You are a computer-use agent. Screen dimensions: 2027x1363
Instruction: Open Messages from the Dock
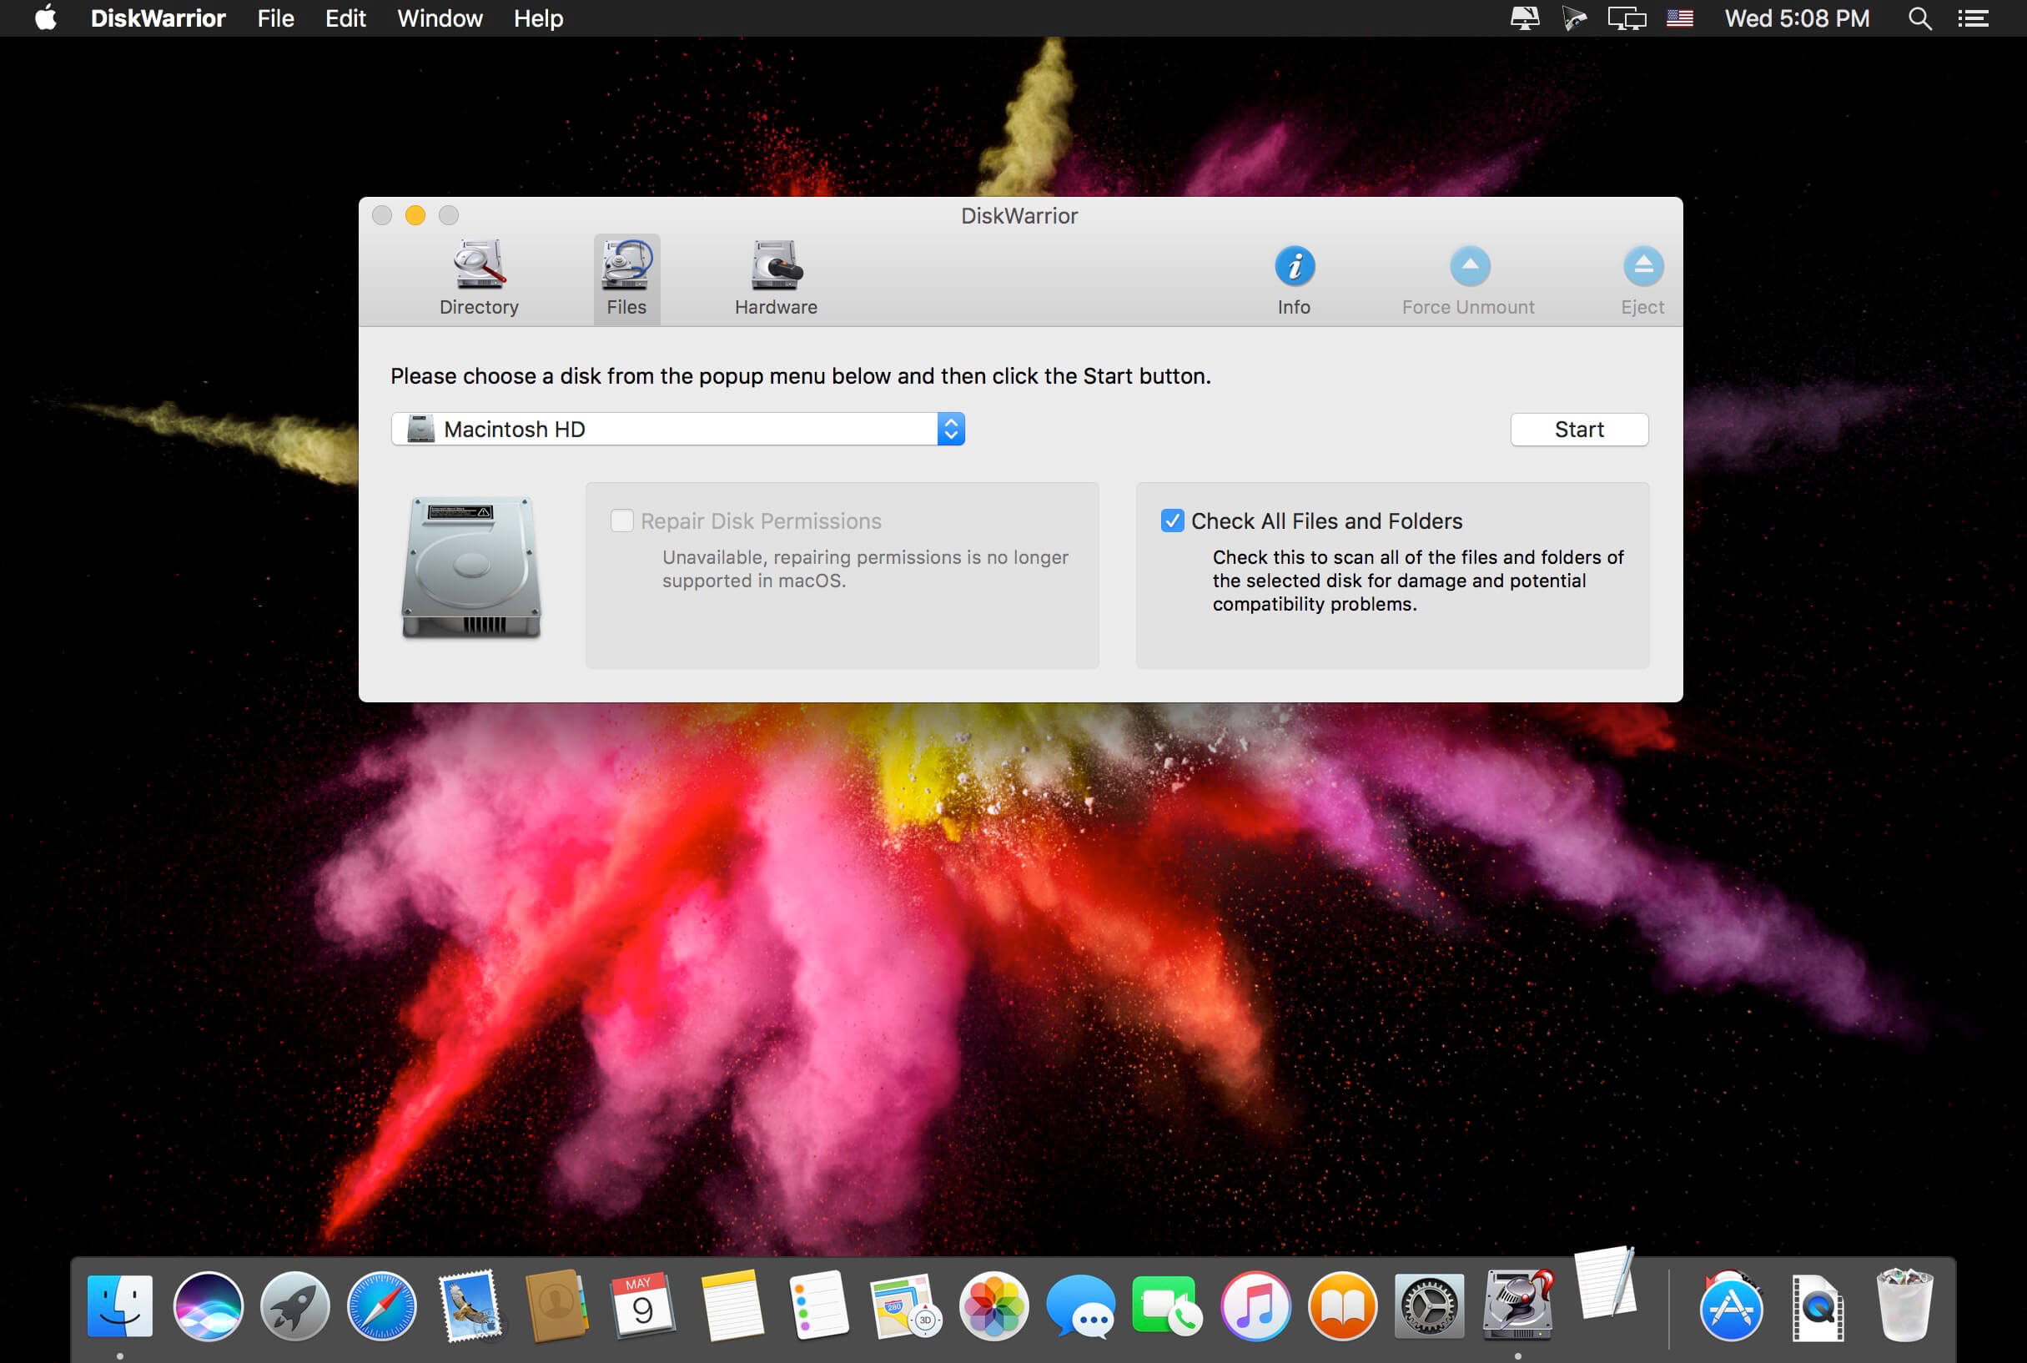(x=1080, y=1305)
